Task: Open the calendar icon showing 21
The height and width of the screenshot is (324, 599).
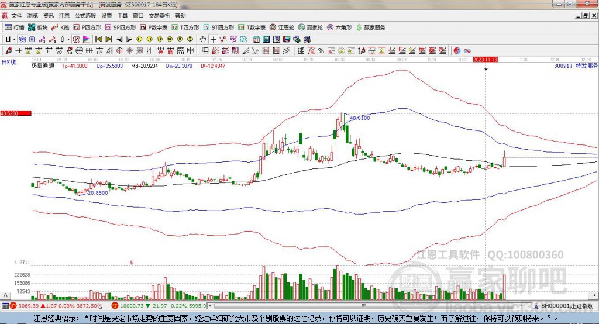Action: click(x=256, y=39)
